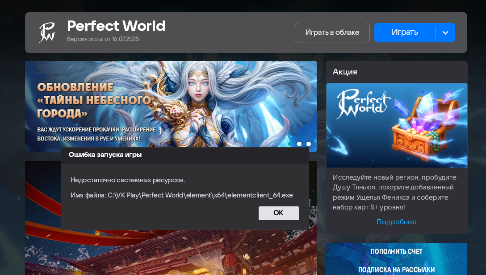
Task: Click the Ошибка запуска игры dialog title
Action: 105,155
